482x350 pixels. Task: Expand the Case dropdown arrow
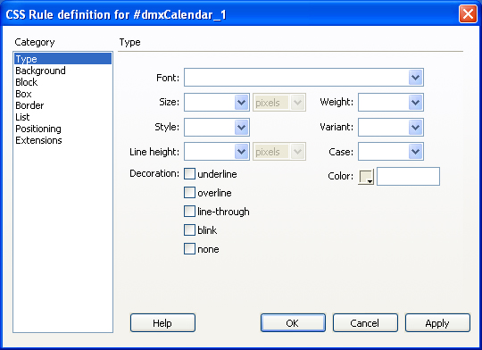(416, 151)
